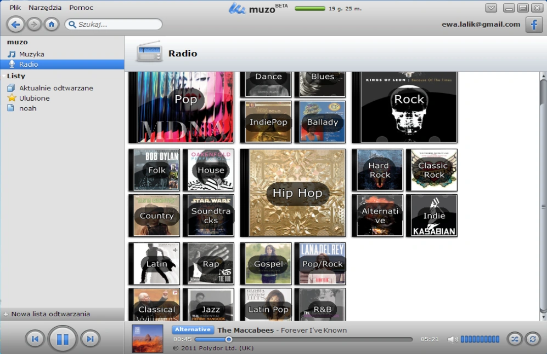The width and height of the screenshot is (547, 354).
Task: Open the home screen button
Action: pos(52,24)
